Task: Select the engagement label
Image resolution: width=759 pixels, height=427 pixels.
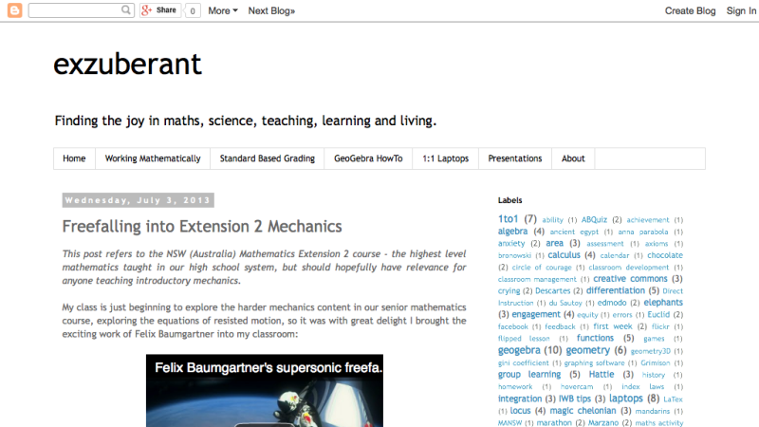Action: click(x=536, y=314)
